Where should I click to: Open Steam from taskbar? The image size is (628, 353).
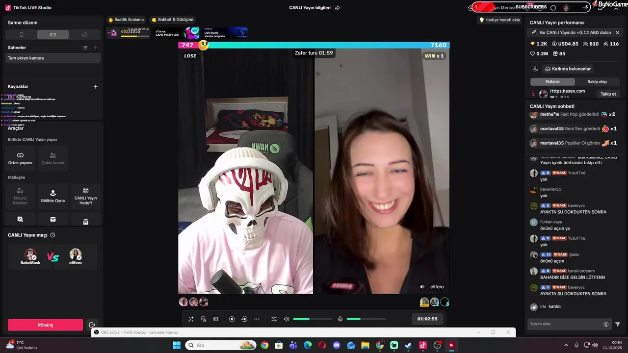pyautogui.click(x=408, y=345)
